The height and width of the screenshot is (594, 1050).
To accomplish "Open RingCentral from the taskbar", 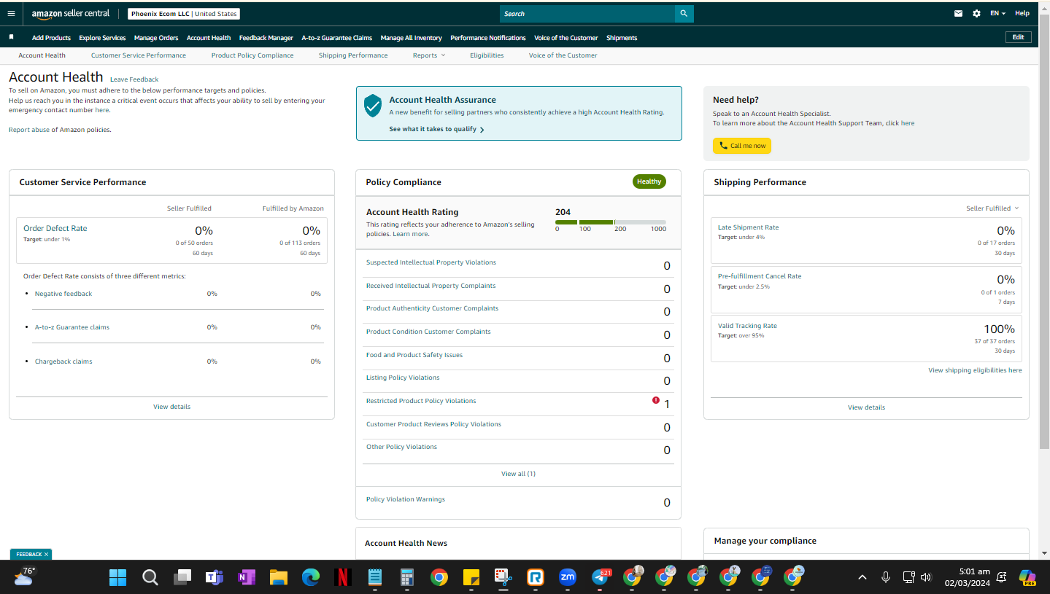I will pos(536,578).
